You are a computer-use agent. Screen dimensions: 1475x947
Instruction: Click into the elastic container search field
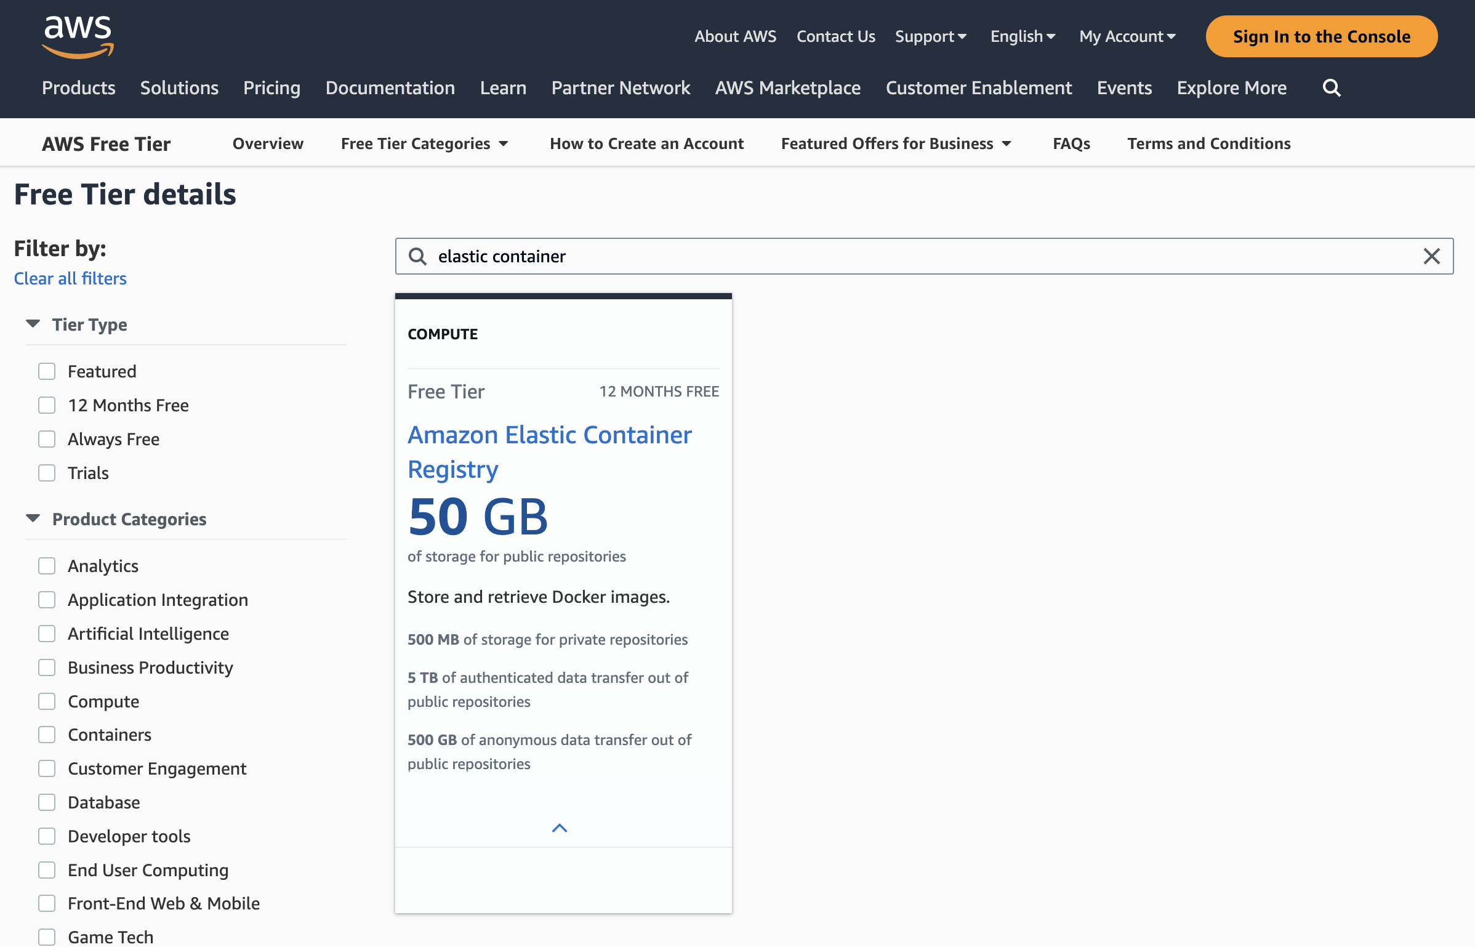click(x=923, y=256)
